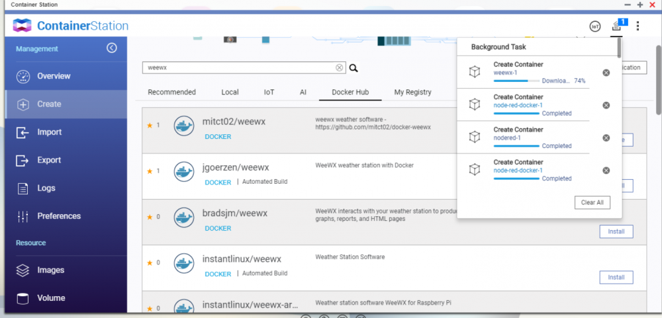Click the Volume cylinder icon
662x318 pixels.
(x=23, y=299)
